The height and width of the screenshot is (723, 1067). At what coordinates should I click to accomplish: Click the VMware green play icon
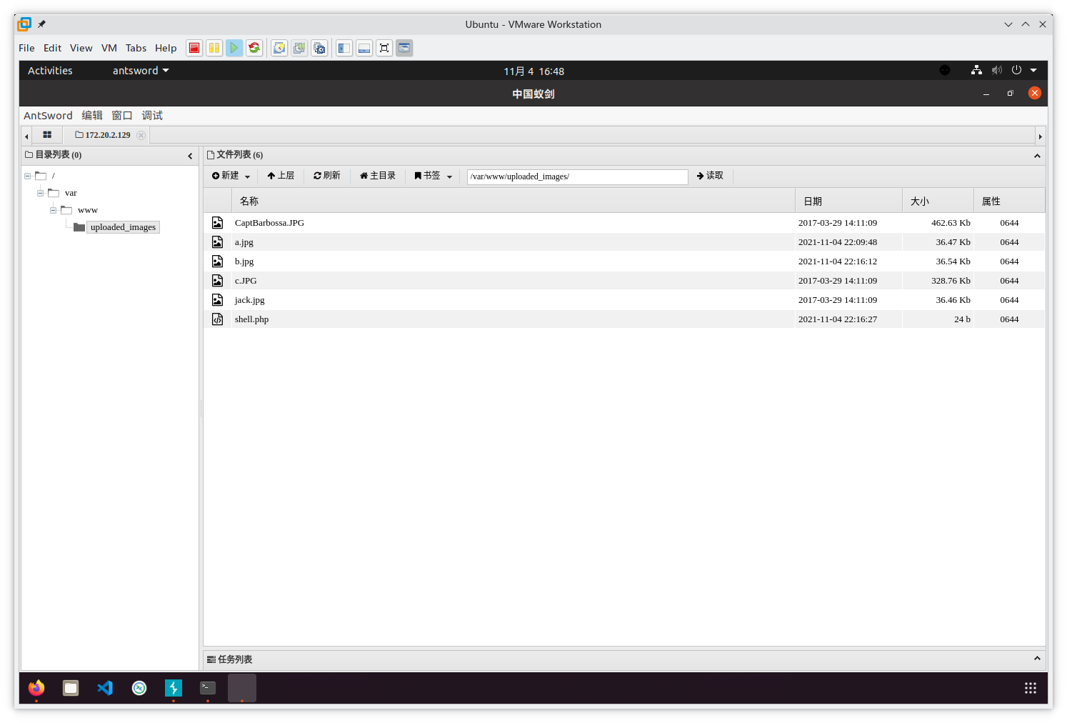click(x=234, y=48)
